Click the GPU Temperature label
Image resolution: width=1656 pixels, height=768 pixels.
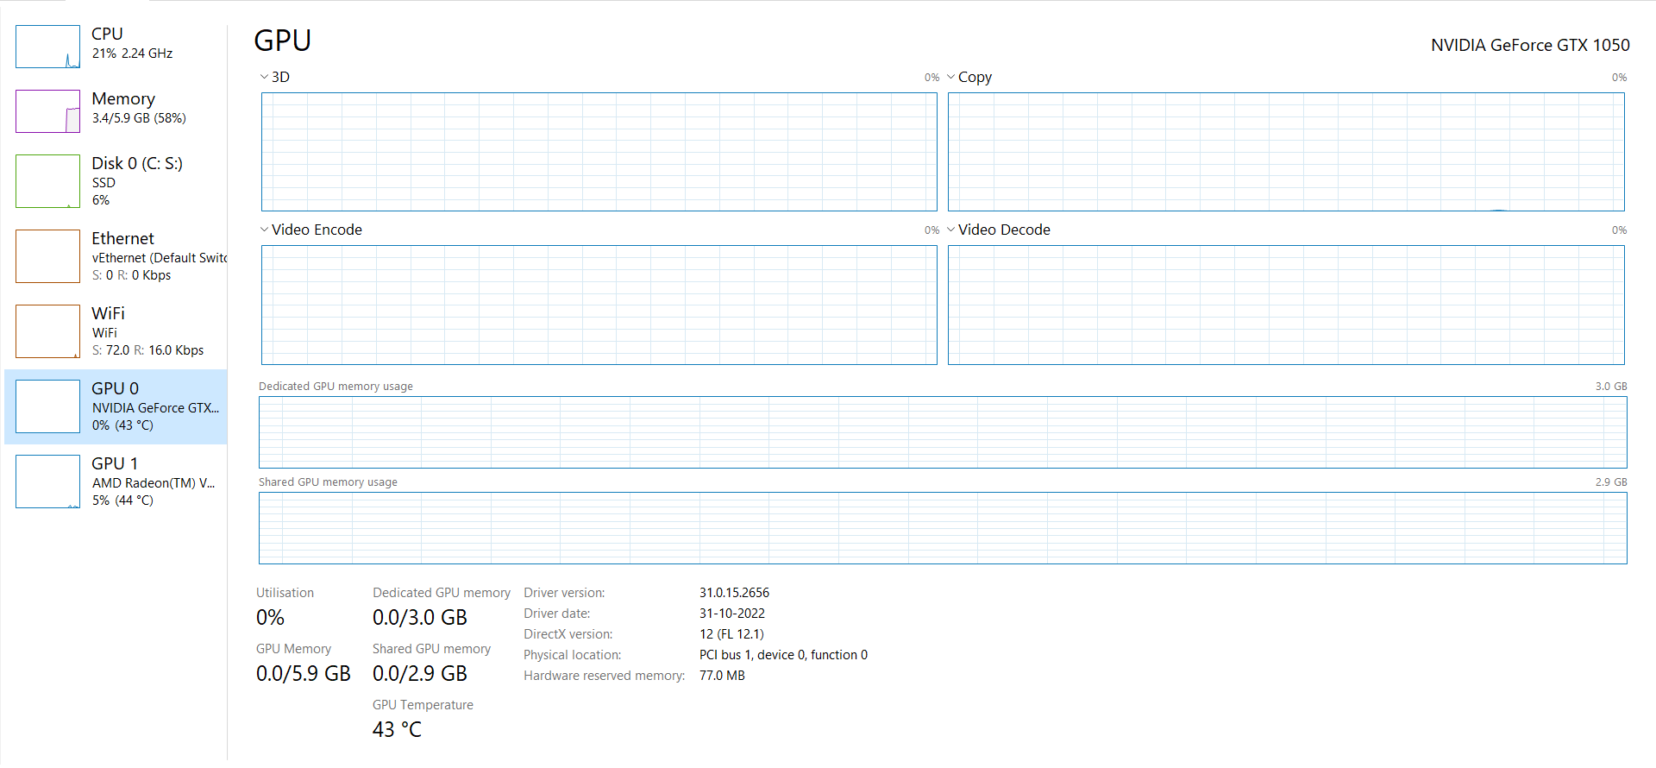(x=423, y=705)
